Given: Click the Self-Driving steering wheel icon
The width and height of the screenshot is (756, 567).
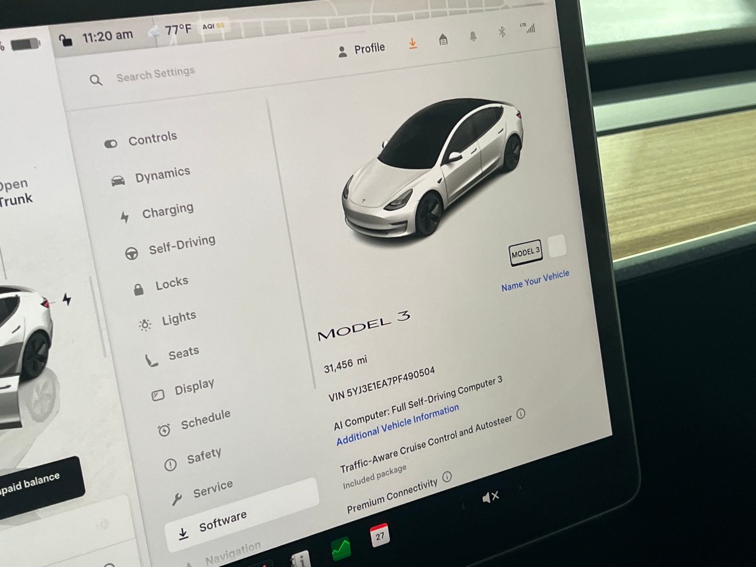Looking at the screenshot, I should coord(131,254).
